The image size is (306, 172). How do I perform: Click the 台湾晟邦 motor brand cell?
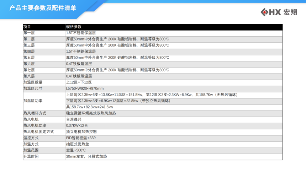click(74, 119)
